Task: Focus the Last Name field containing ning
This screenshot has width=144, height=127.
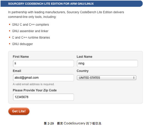Action: coord(107,63)
